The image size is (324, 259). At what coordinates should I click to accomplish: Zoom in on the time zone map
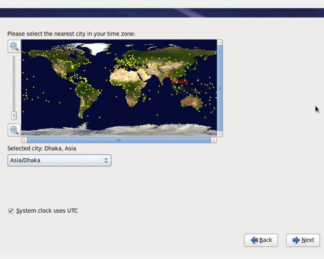coord(14,46)
